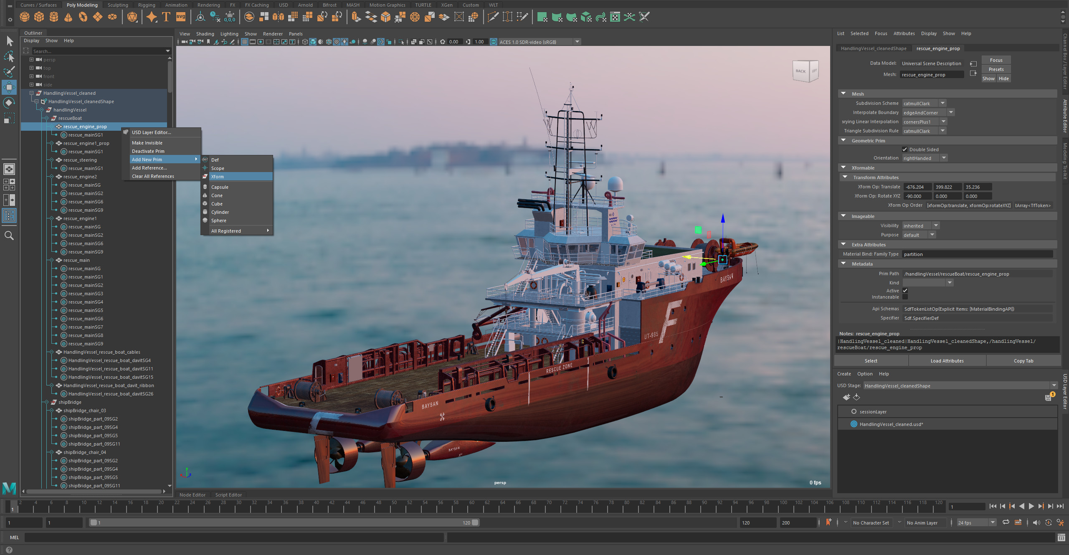The height and width of the screenshot is (555, 1069).
Task: Enable the Instanceable checkbox
Action: tap(905, 297)
